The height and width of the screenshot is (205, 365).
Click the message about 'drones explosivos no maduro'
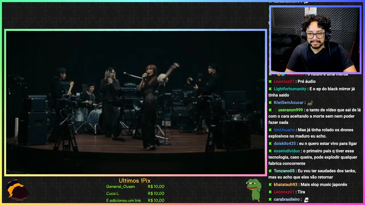[311, 133]
